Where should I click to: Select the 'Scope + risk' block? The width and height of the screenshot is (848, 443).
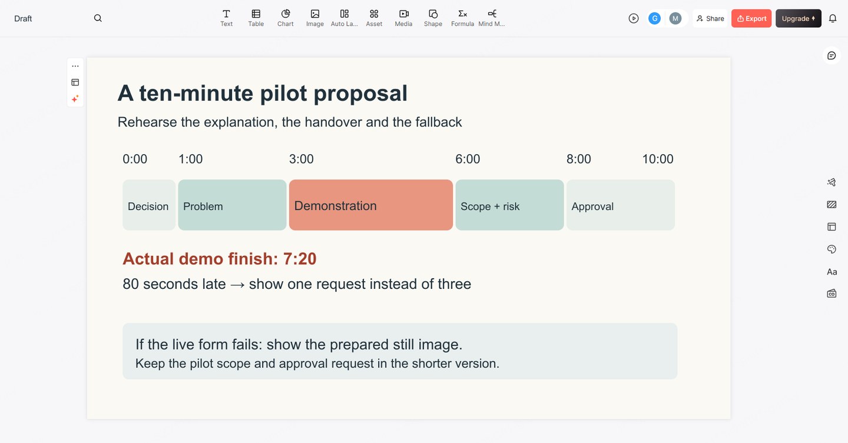pyautogui.click(x=509, y=205)
